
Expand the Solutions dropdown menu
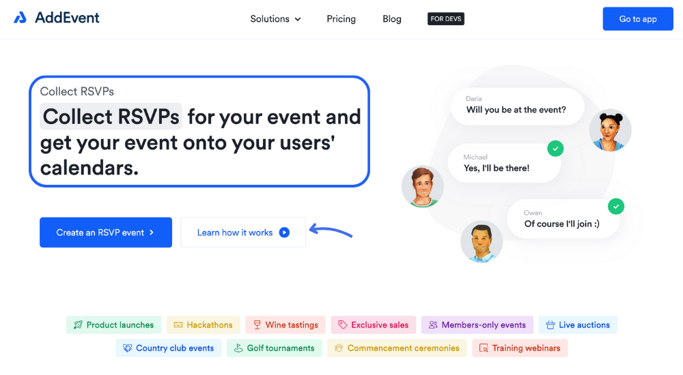275,19
